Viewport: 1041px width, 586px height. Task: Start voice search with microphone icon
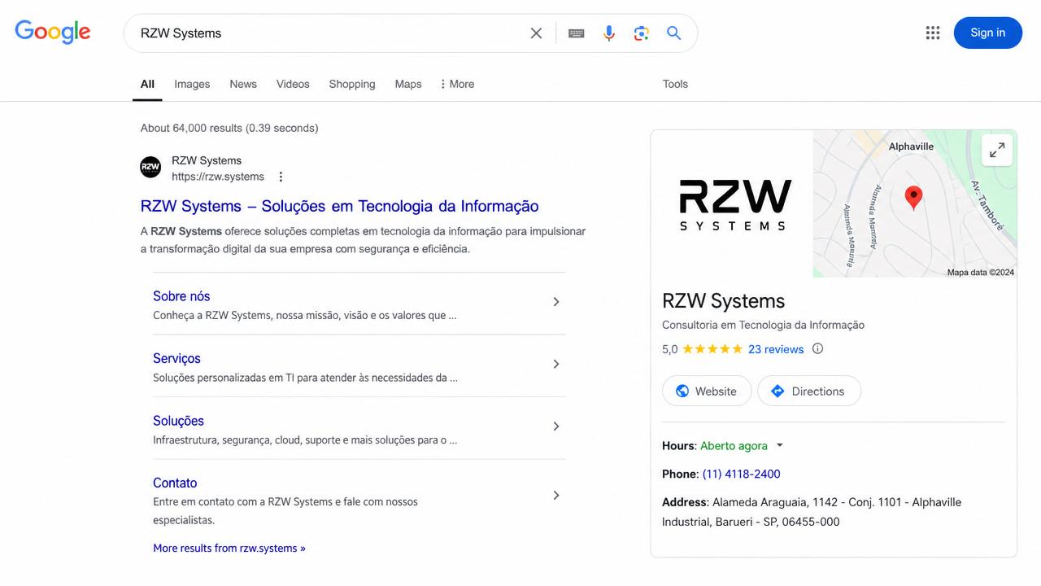point(609,33)
